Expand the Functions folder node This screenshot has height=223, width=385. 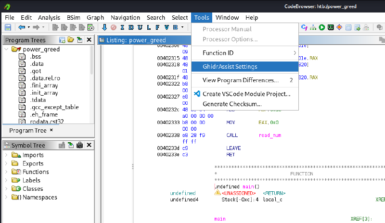[6, 172]
